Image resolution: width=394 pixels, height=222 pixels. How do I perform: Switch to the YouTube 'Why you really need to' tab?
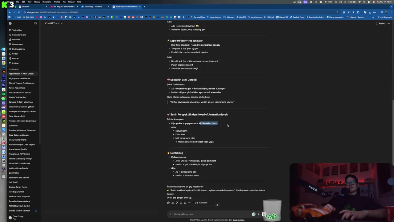click(x=64, y=6)
